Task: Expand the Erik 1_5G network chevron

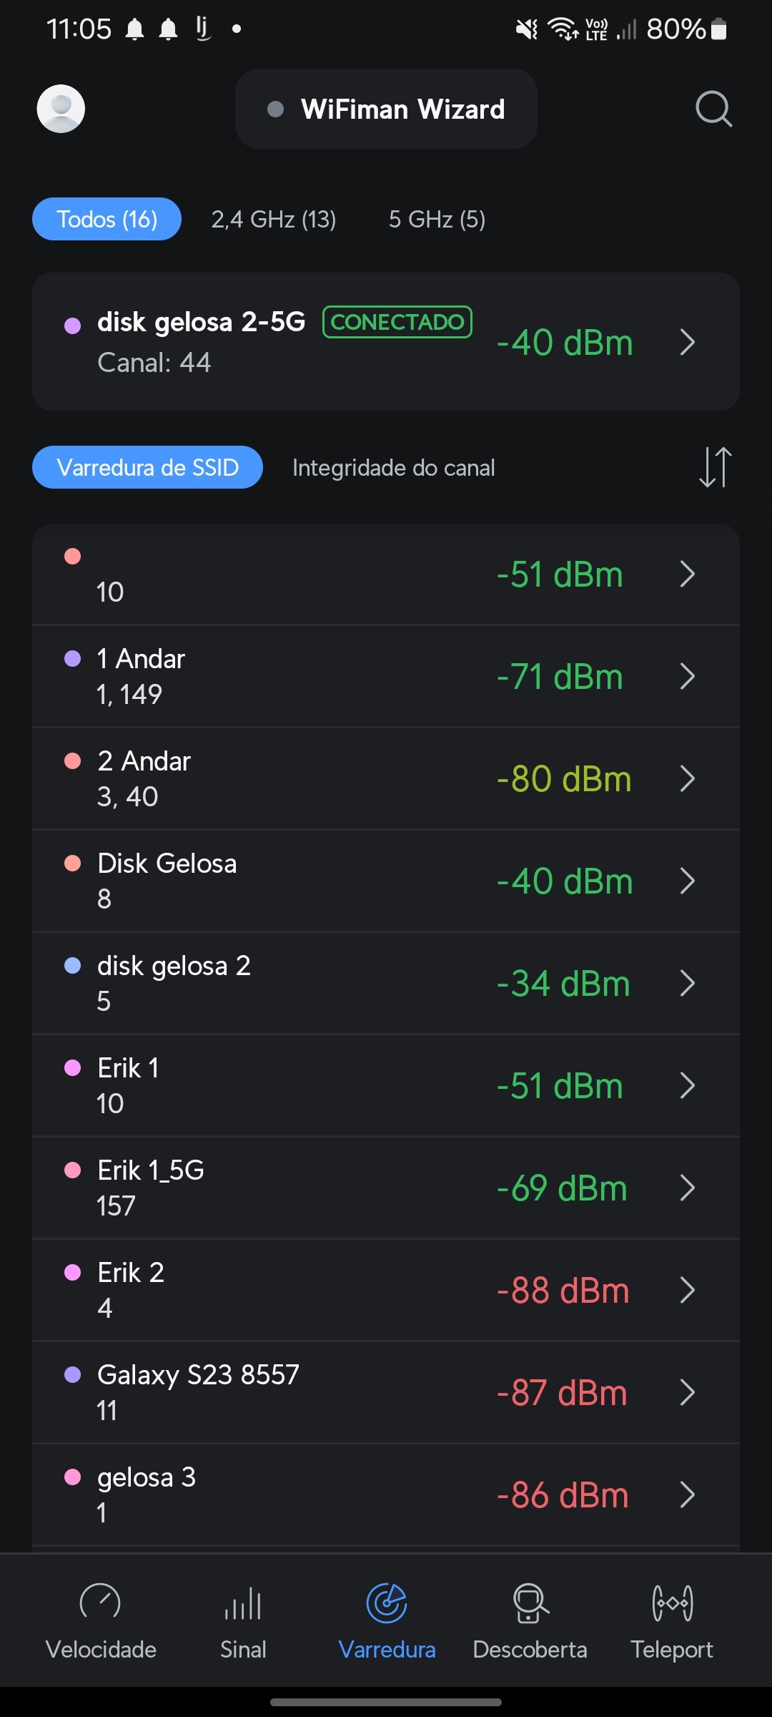Action: click(x=687, y=1188)
